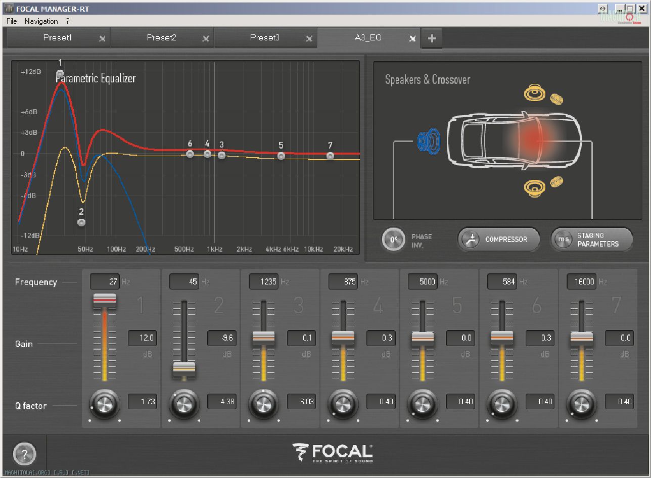The height and width of the screenshot is (478, 651).
Task: Click band 1 gain slider handle
Action: (105, 300)
